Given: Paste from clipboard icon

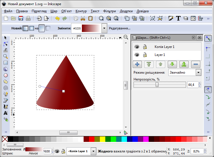Looking at the screenshot, I should 90,18.
